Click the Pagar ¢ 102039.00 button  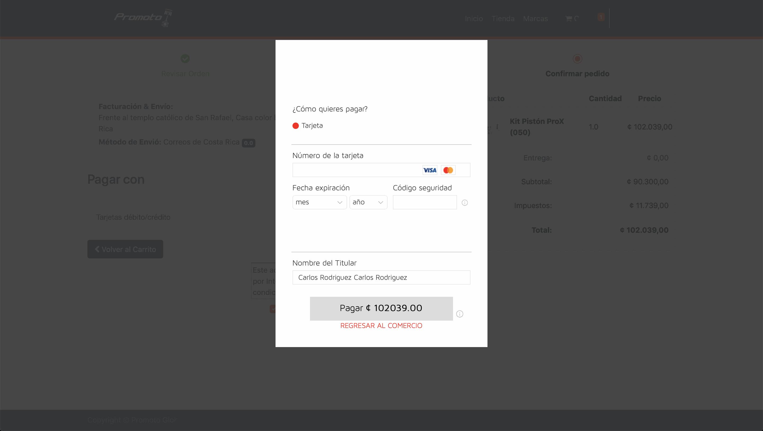point(381,308)
